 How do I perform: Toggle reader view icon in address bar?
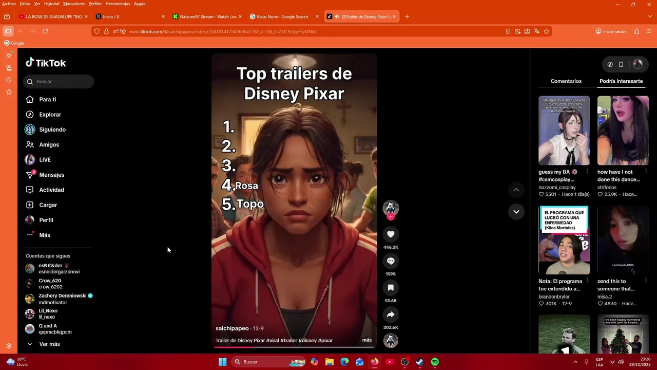click(x=508, y=31)
